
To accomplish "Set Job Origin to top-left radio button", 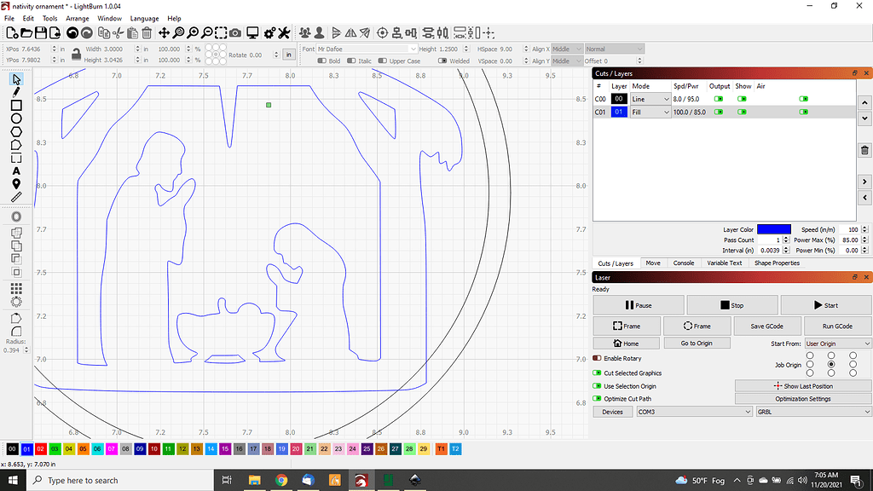I will pyautogui.click(x=810, y=355).
